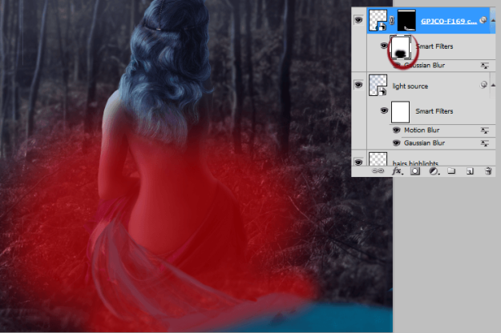Hide the Gaussian Blur filter under light source
This screenshot has width=501, height=333.
coord(397,143)
